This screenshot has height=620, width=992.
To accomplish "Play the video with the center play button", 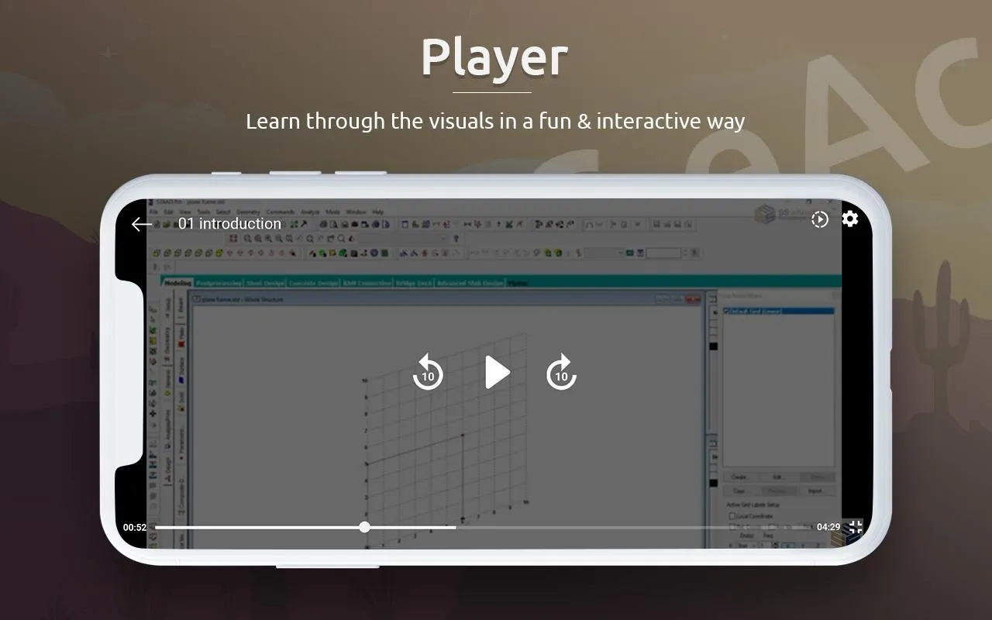I will pyautogui.click(x=498, y=373).
